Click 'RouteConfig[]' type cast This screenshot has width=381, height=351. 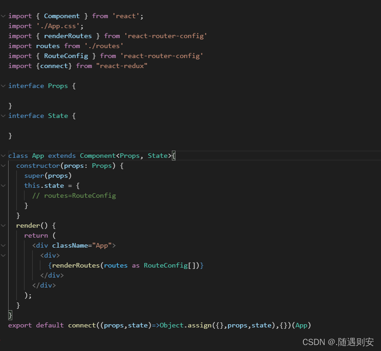pyautogui.click(x=170, y=265)
